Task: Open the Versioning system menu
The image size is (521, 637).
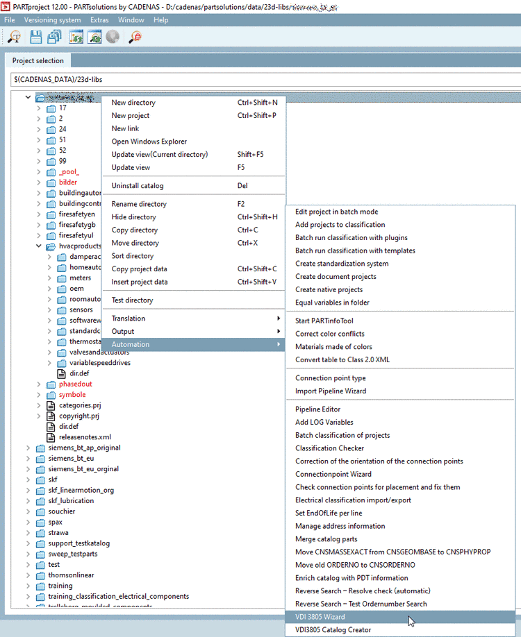Action: [53, 20]
